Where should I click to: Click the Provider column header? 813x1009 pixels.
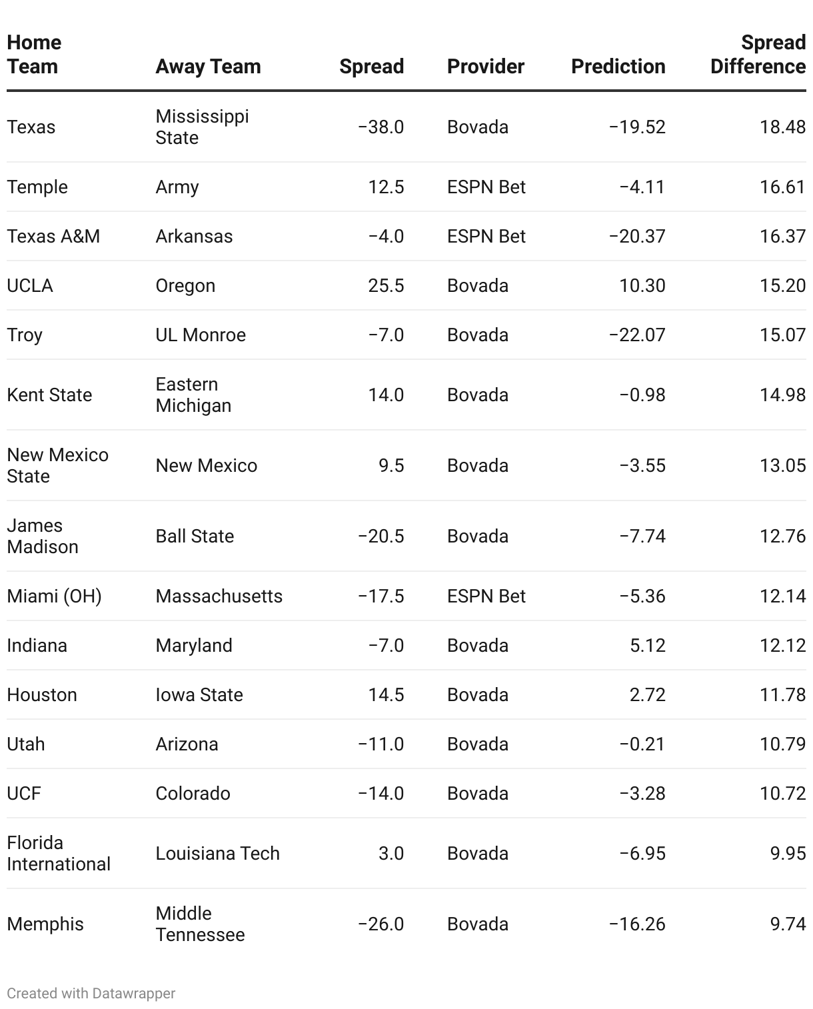(486, 67)
